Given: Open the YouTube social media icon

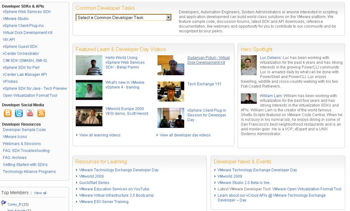Looking at the screenshot, I should [x=30, y=113].
